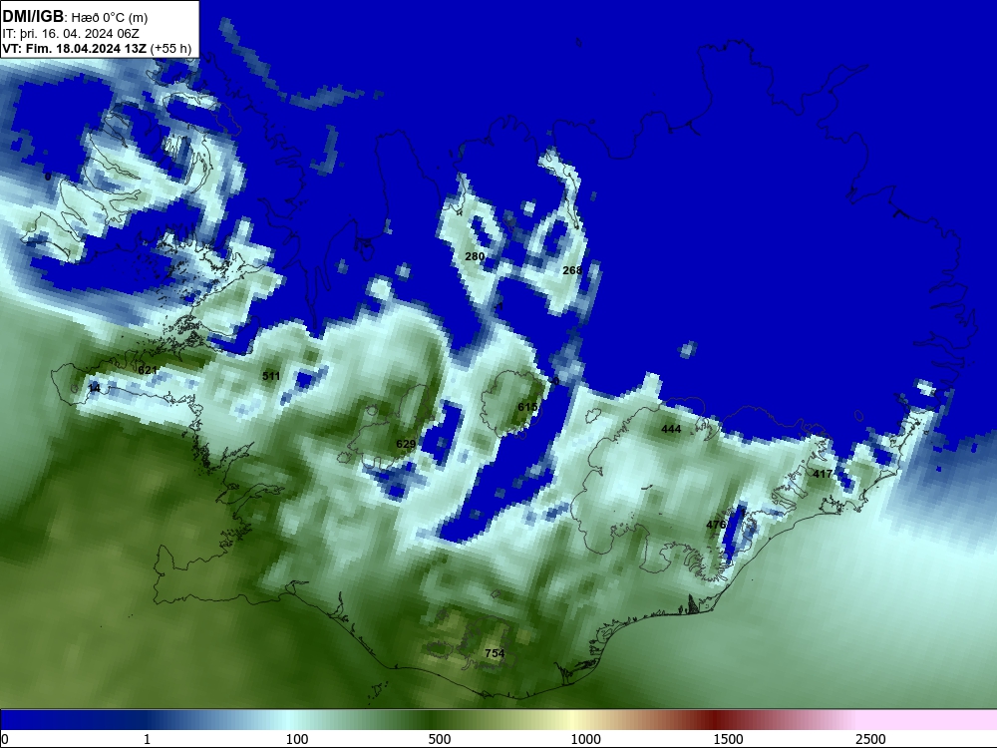Screen dimensions: 997x748
Task: Click the 0 tick on the color scale
Action: (5, 739)
